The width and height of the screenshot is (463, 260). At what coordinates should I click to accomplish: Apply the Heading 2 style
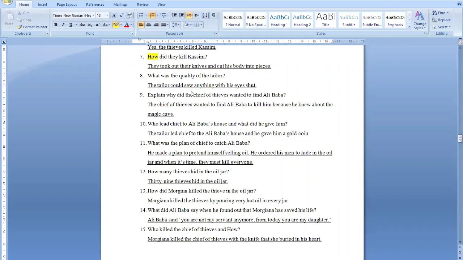(x=302, y=20)
